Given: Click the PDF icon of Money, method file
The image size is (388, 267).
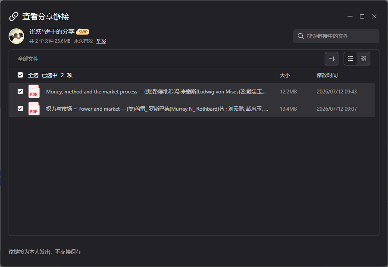Looking at the screenshot, I should 34,91.
